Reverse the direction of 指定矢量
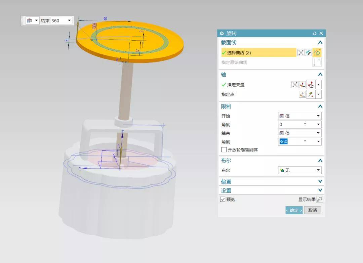Image resolution: width=363 pixels, height=263 pixels. click(x=295, y=85)
